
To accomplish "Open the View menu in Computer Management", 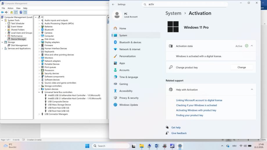I will pos(18,8).
